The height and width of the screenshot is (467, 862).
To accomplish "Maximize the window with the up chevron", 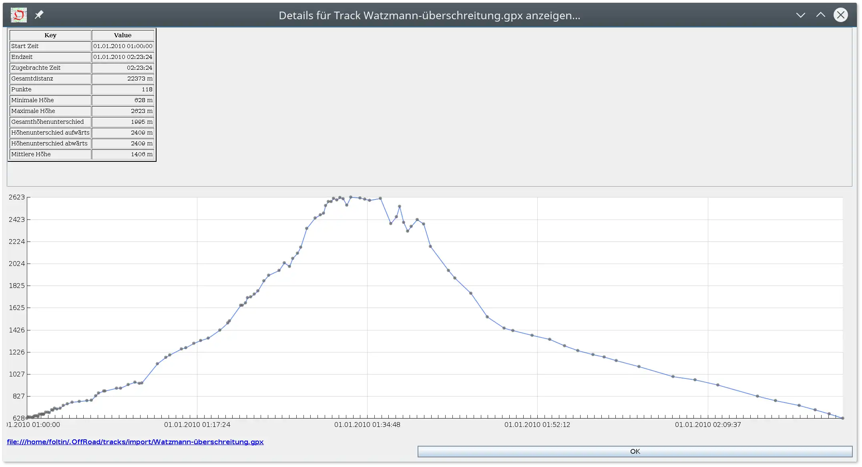I will coord(820,15).
